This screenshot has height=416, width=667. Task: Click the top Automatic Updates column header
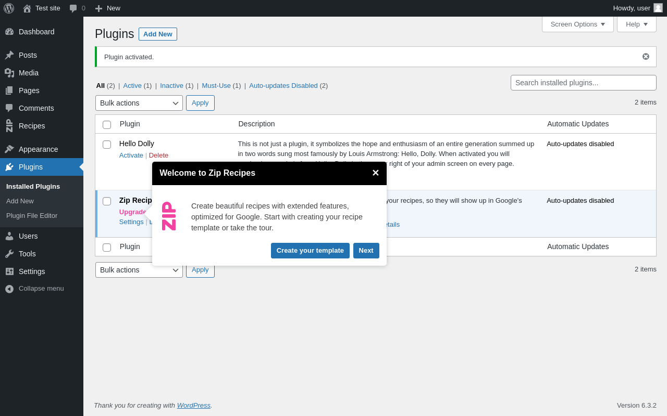tap(578, 124)
